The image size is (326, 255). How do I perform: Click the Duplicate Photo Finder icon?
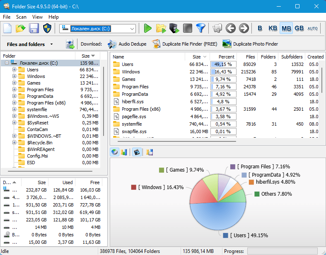pos(227,44)
